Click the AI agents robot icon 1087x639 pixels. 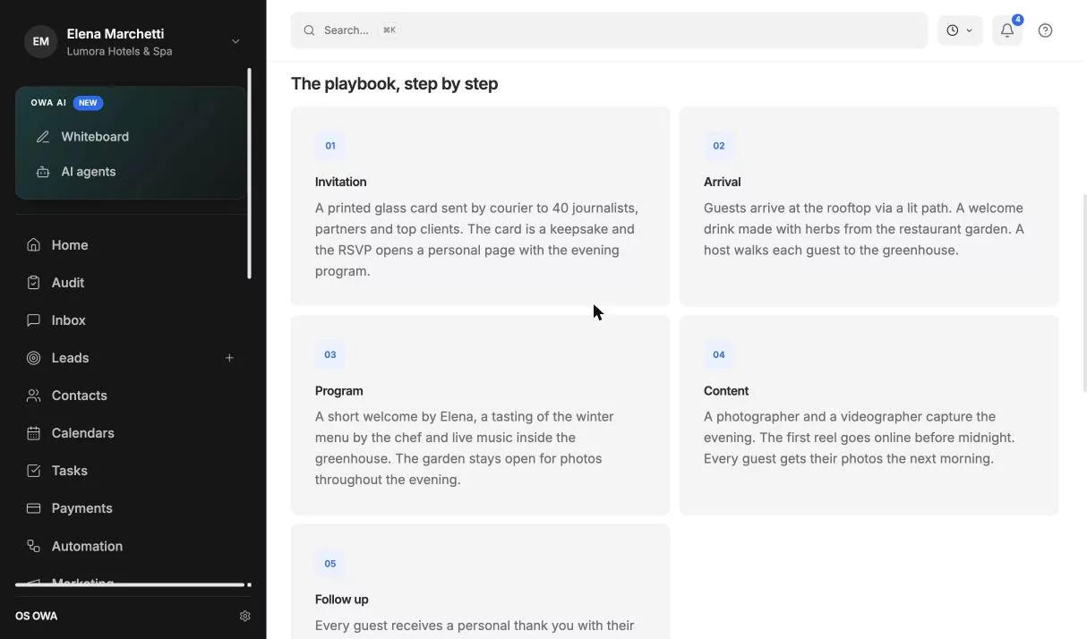42,172
